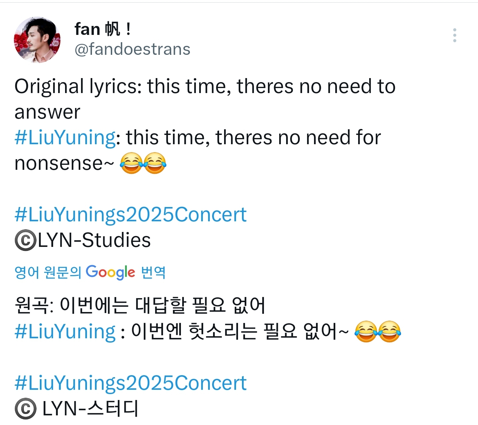Click first laughing emoji in English tweet

[131, 163]
